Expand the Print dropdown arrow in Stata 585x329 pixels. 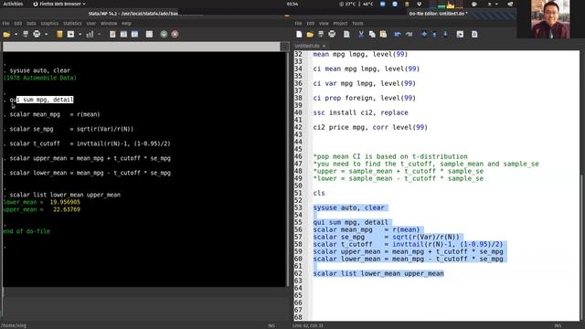tap(47, 35)
